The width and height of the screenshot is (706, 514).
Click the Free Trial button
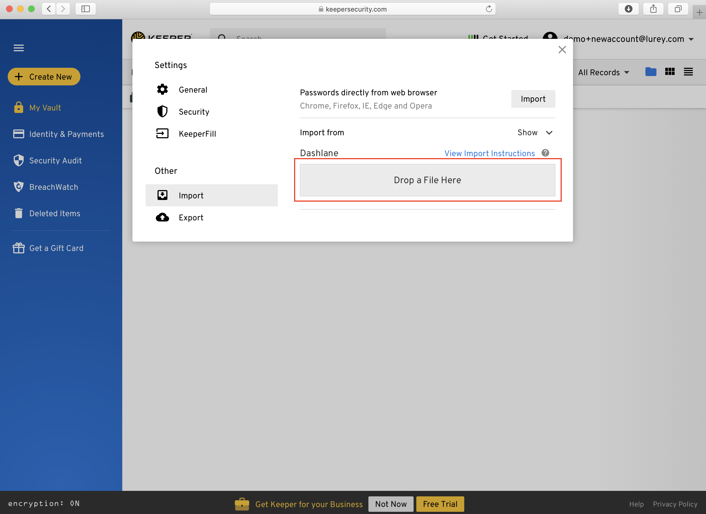[440, 504]
